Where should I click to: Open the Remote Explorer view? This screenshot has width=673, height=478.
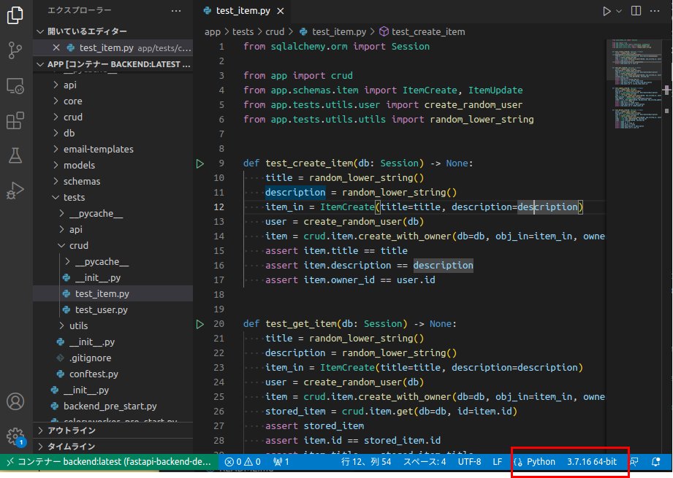(x=15, y=85)
